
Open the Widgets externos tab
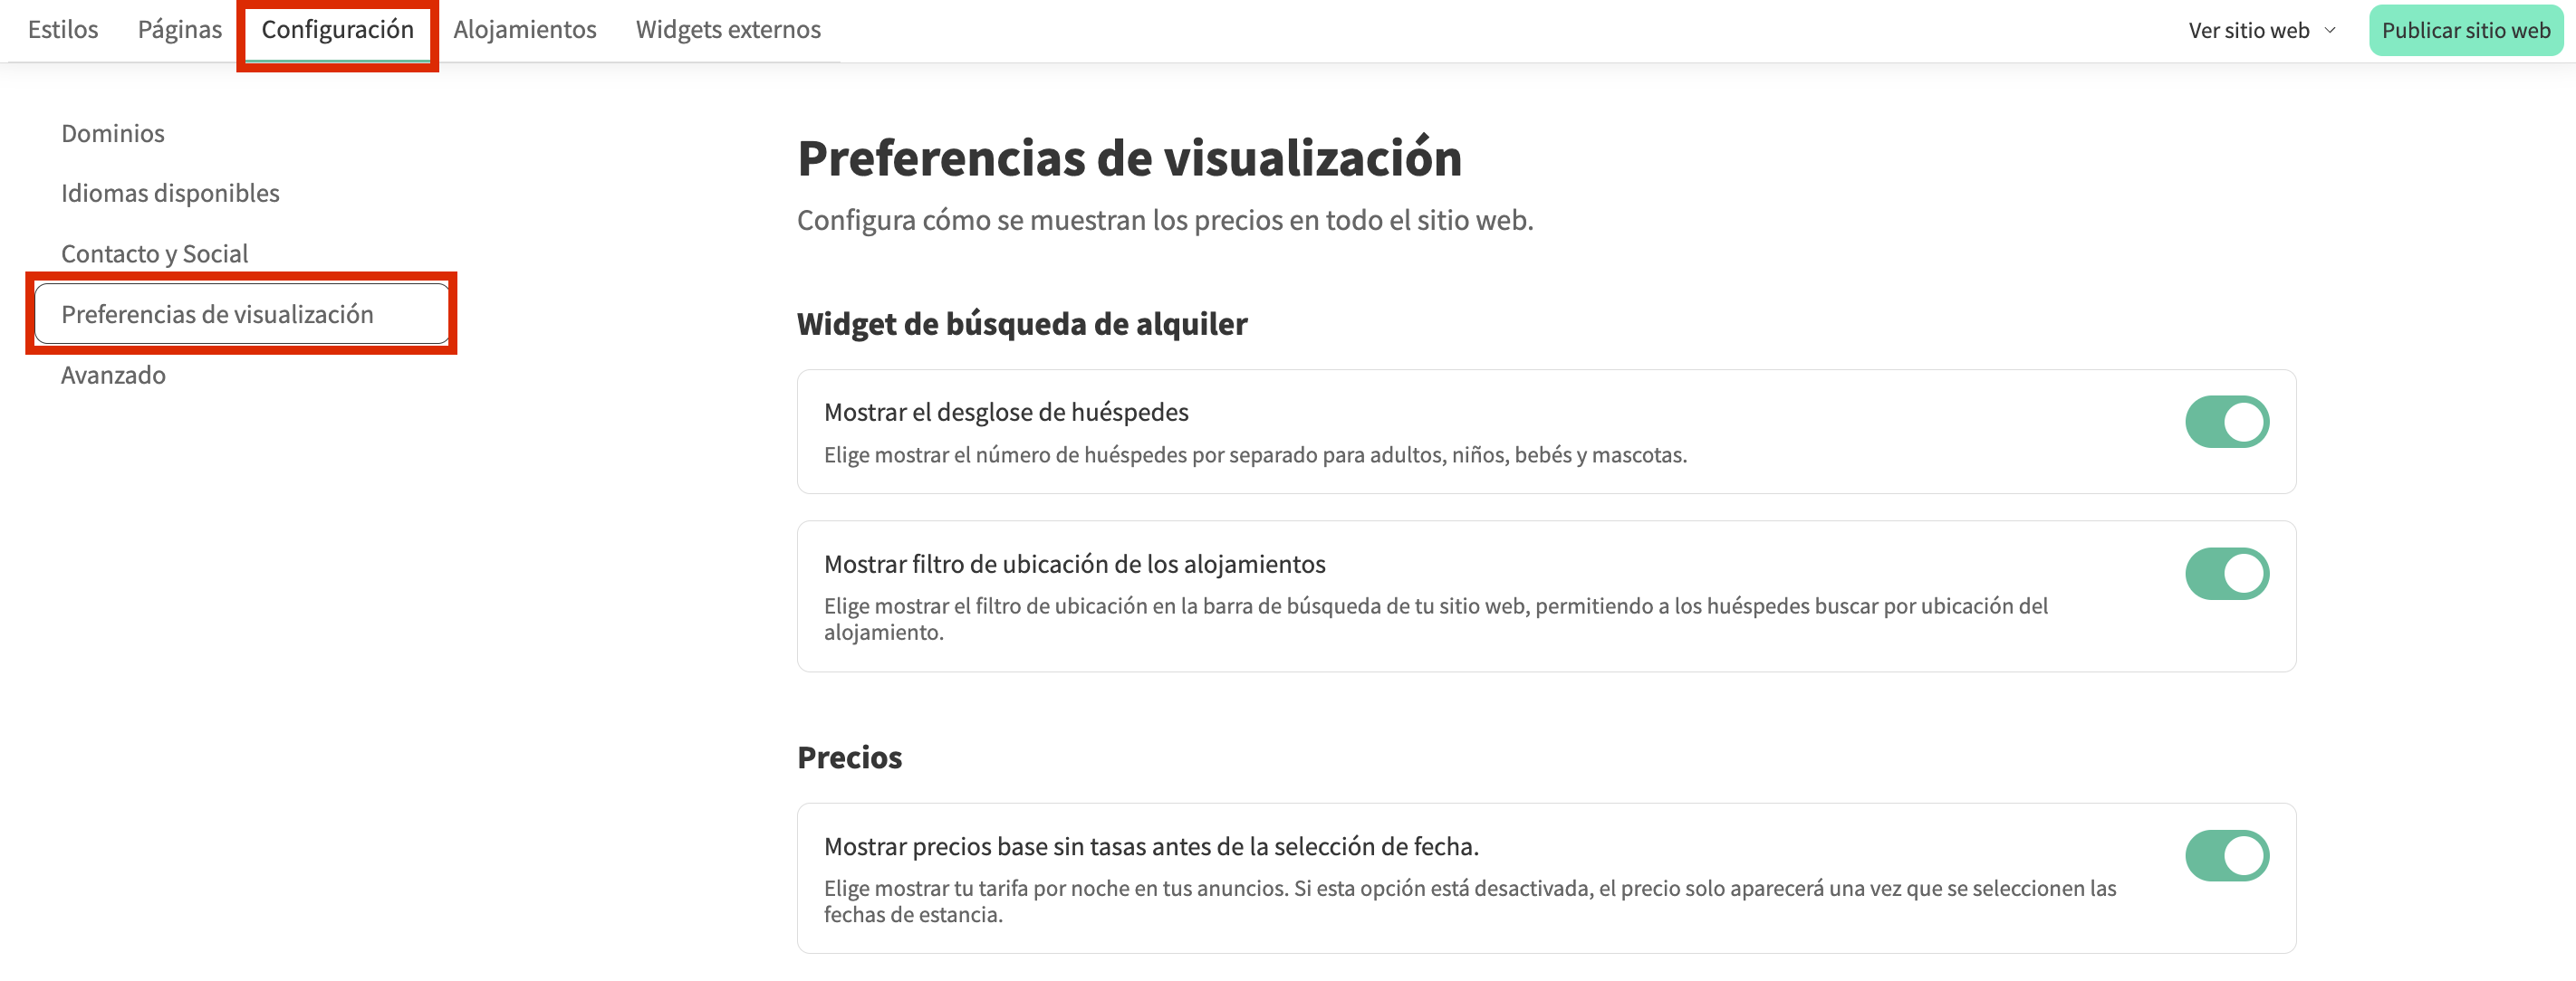coord(728,30)
